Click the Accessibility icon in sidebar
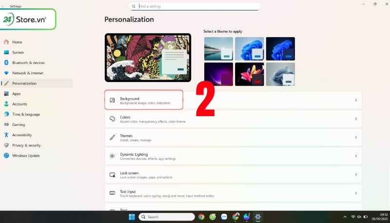 [6, 135]
